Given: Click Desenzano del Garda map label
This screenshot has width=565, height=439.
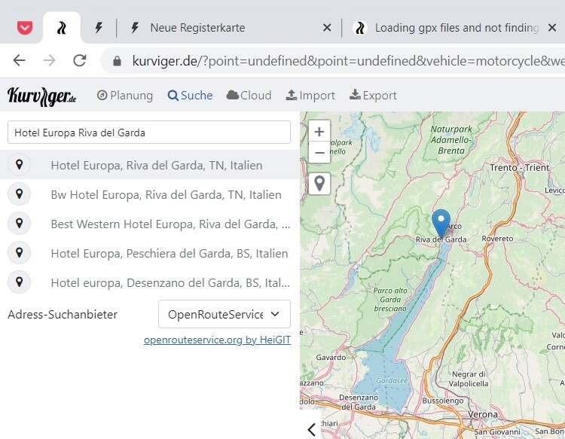Looking at the screenshot, I should [x=359, y=402].
